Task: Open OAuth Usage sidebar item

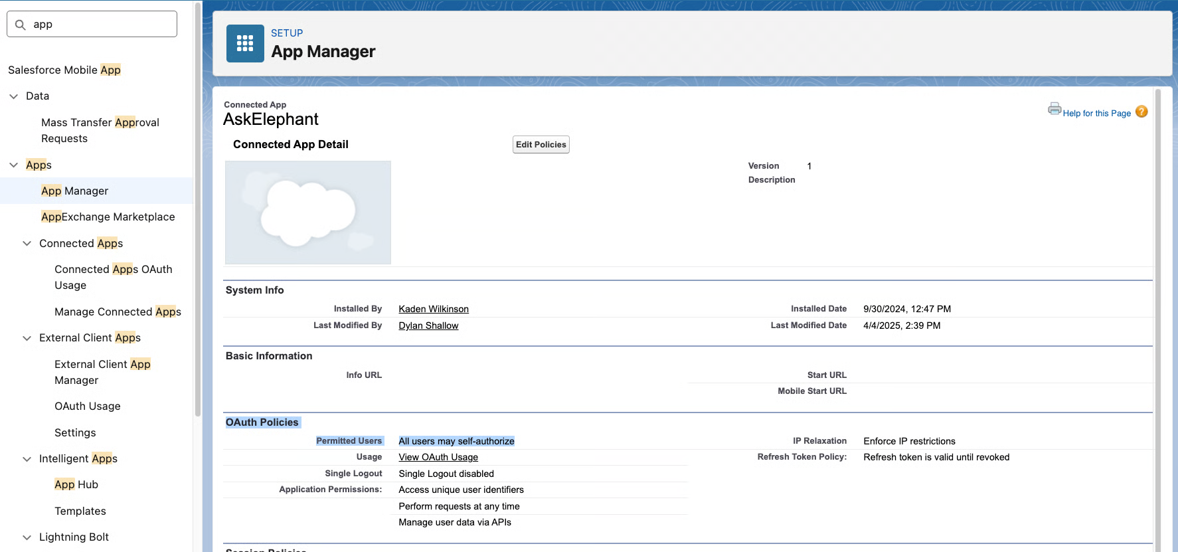Action: click(x=88, y=406)
